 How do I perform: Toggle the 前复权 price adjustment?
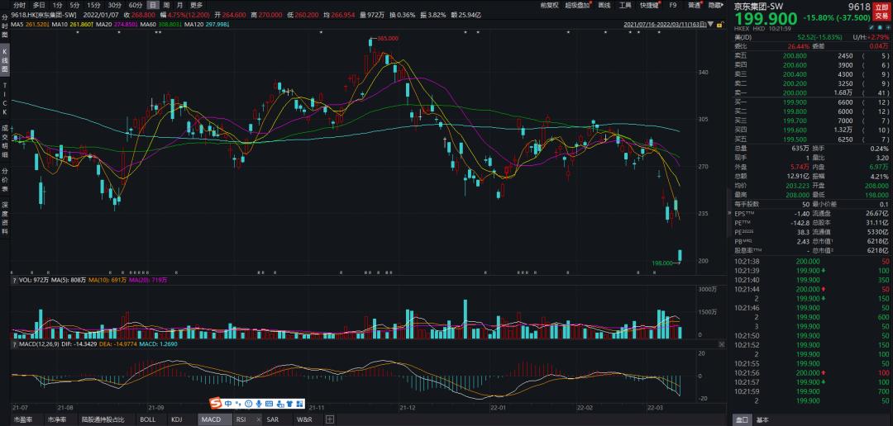pos(548,5)
